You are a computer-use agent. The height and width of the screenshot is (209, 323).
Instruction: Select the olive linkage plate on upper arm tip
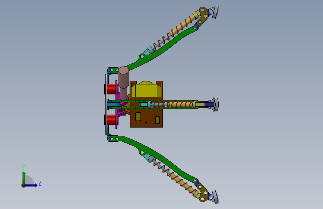pyautogui.click(x=203, y=16)
